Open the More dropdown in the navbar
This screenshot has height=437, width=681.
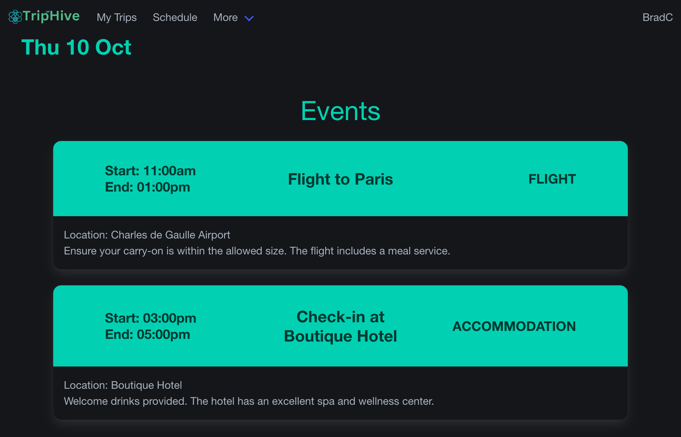click(225, 17)
